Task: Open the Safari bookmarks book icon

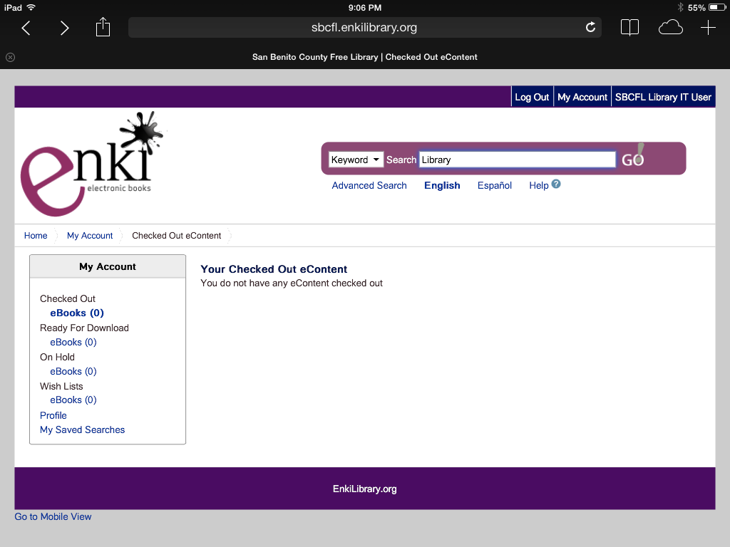Action: [629, 28]
